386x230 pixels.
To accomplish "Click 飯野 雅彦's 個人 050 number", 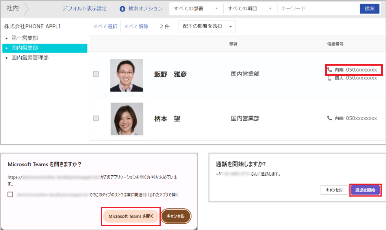I will [362, 78].
